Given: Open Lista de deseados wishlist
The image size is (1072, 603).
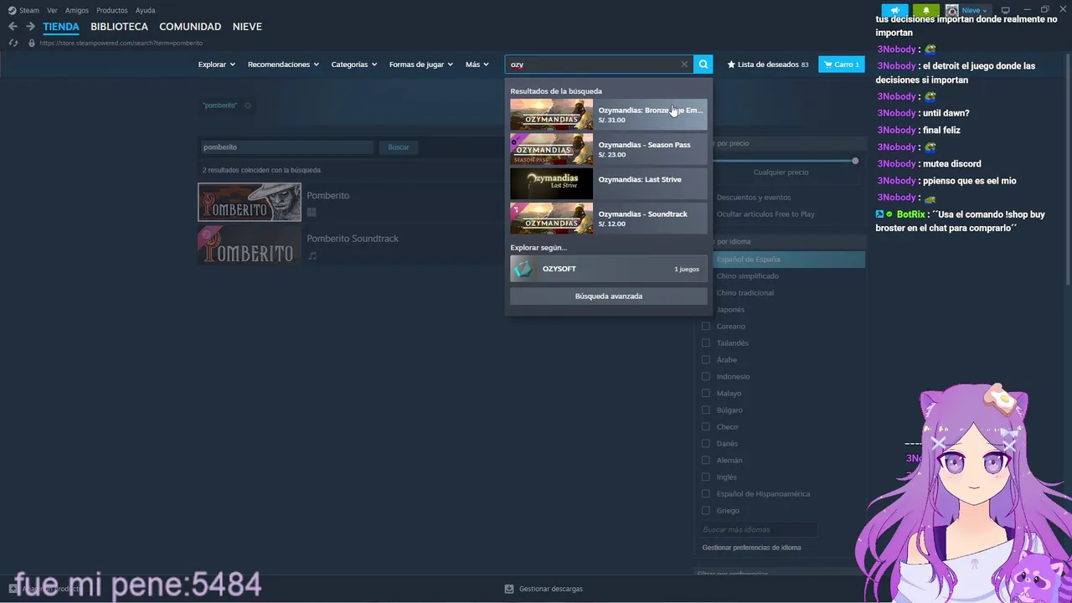Looking at the screenshot, I should (x=768, y=64).
